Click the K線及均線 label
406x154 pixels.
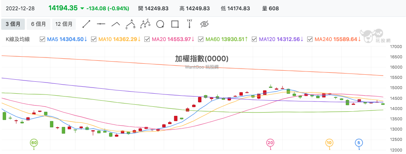tap(18, 39)
